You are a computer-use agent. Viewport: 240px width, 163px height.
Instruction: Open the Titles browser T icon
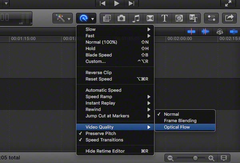click(x=164, y=18)
